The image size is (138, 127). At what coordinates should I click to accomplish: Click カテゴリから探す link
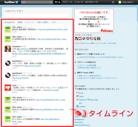101,43
